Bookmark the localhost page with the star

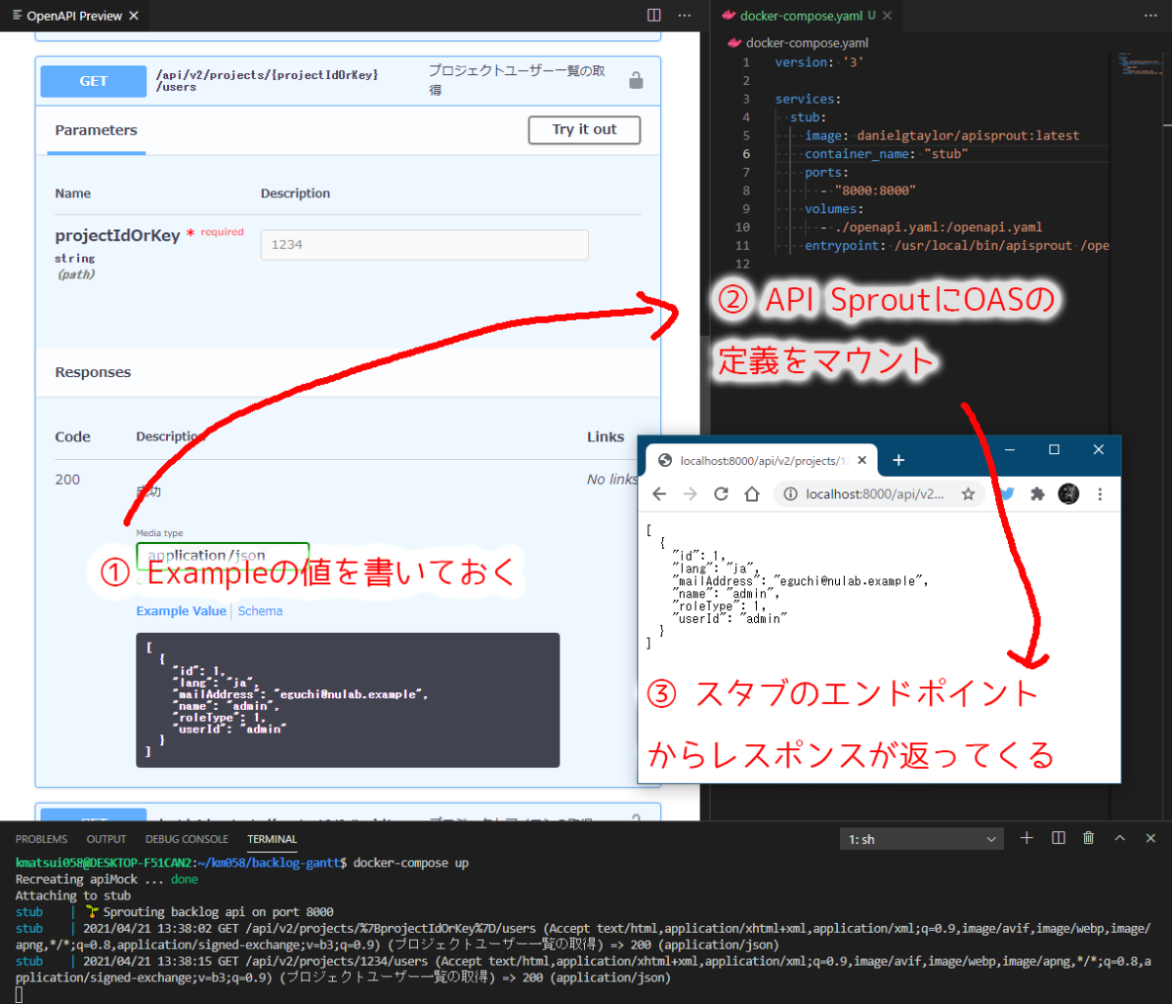968,494
